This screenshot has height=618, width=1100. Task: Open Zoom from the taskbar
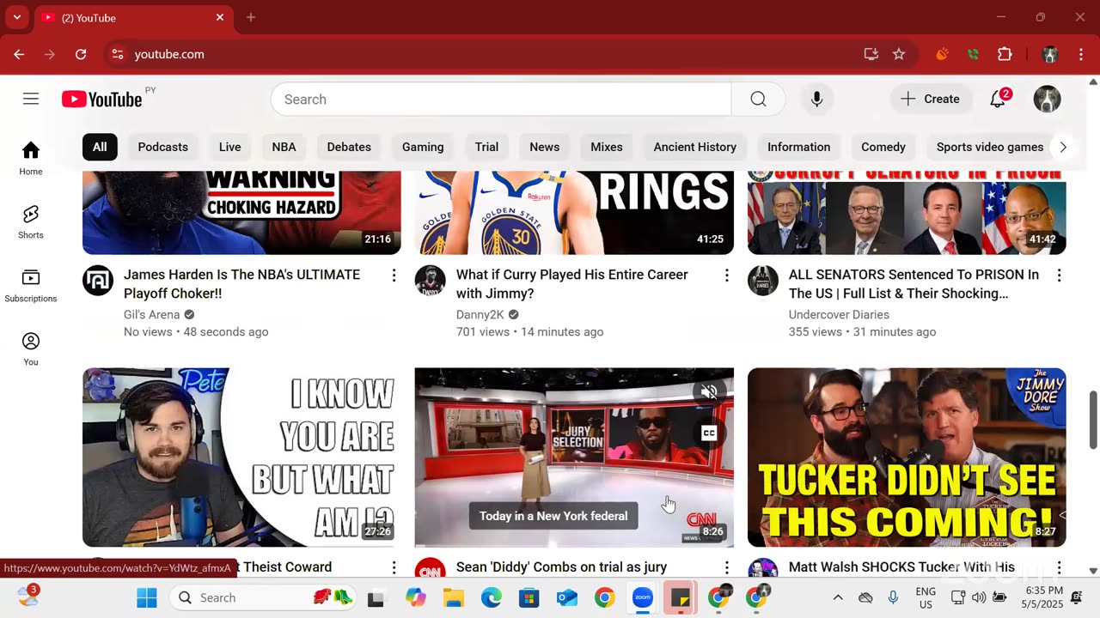tap(643, 597)
